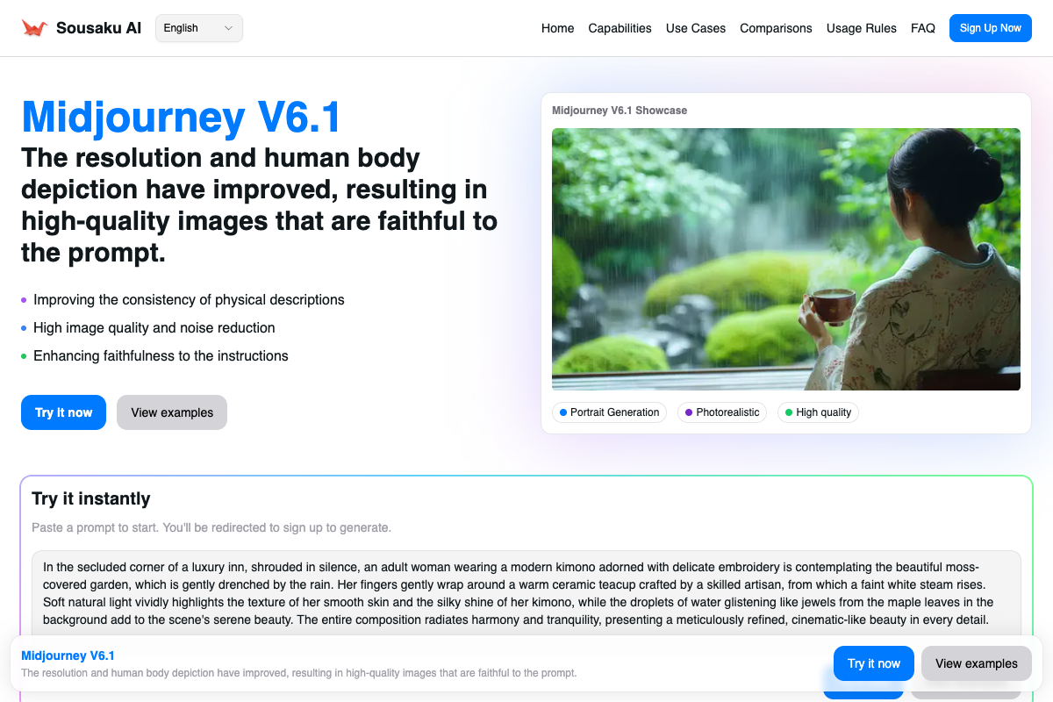
Task: Open the English language dropdown
Action: [x=198, y=28]
